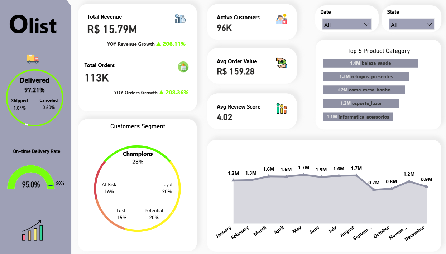
Task: Select the esporte_lazer category bar
Action: tap(361, 103)
